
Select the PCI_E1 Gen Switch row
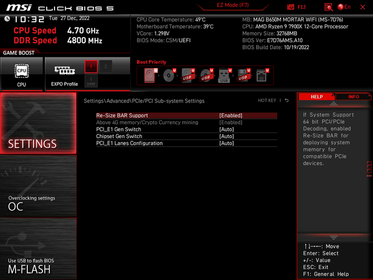coord(186,129)
